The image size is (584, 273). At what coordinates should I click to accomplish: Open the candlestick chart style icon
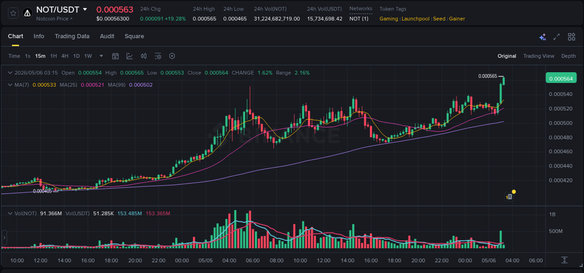coord(144,56)
